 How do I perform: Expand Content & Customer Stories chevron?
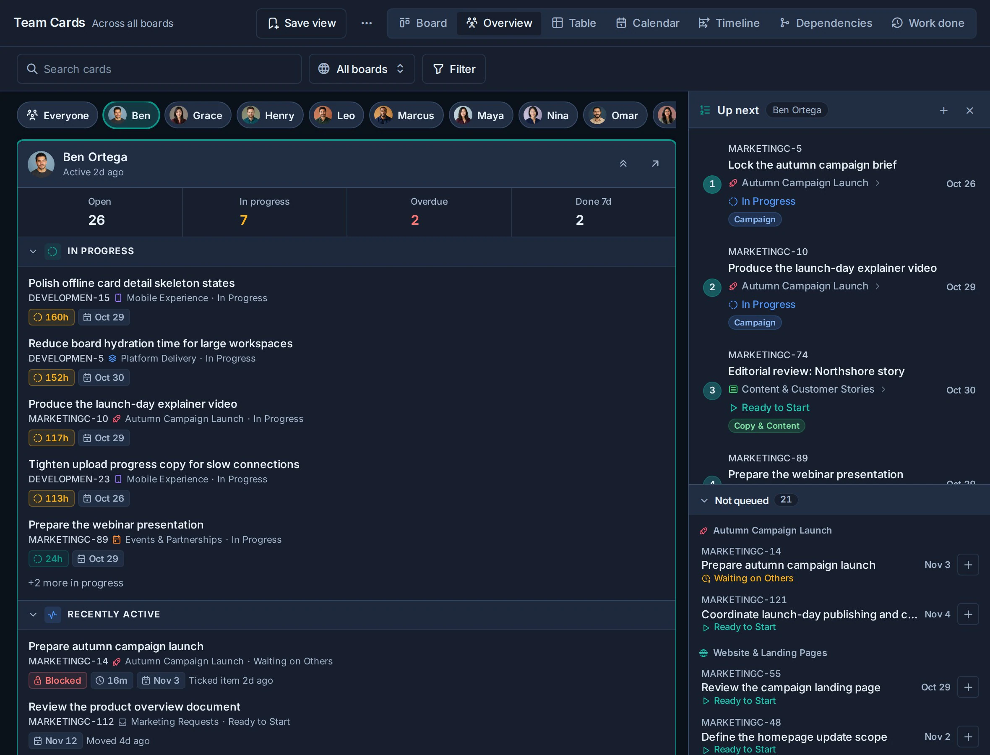(x=883, y=389)
